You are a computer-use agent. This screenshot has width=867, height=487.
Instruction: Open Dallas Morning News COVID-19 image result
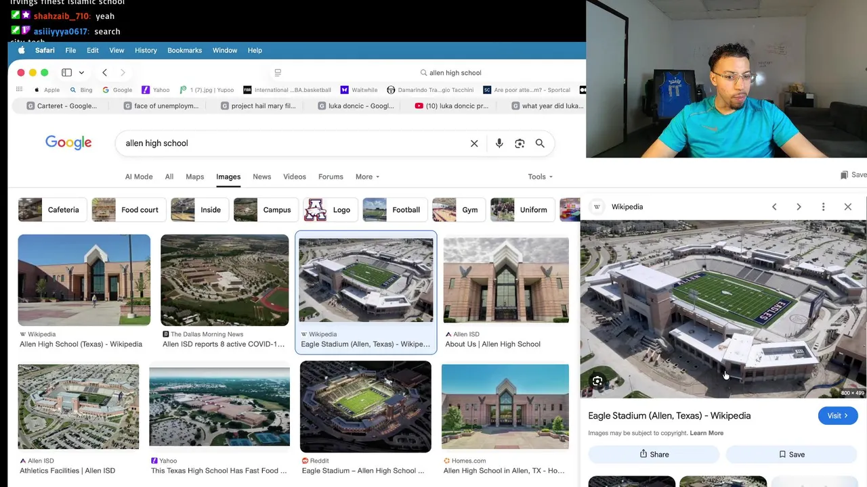pos(225,280)
